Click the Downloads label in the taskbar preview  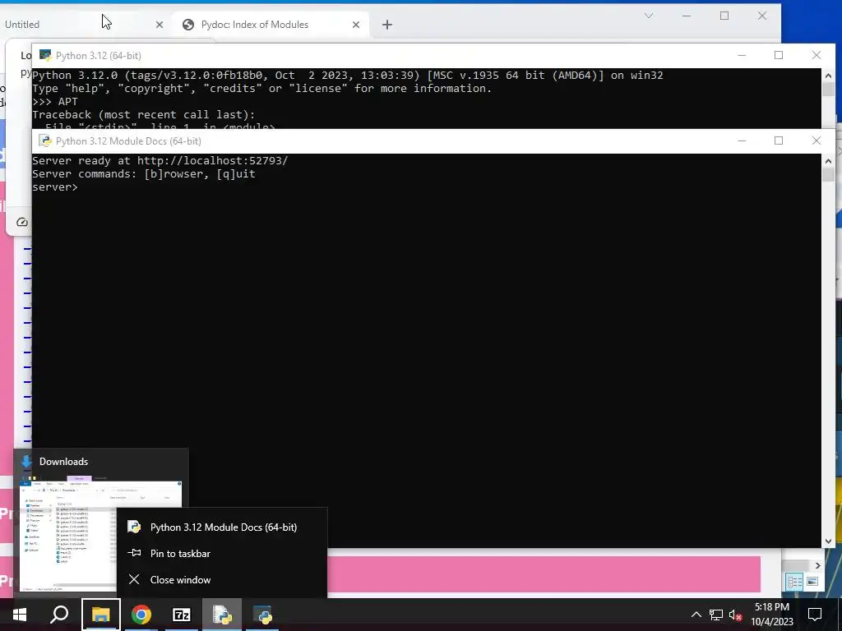[x=63, y=462]
